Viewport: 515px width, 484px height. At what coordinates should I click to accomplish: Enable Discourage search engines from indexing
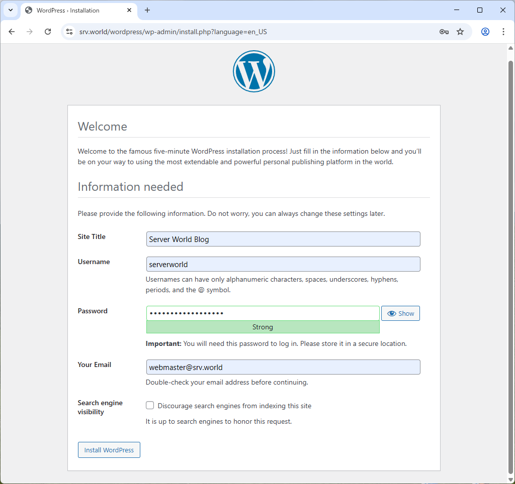149,405
